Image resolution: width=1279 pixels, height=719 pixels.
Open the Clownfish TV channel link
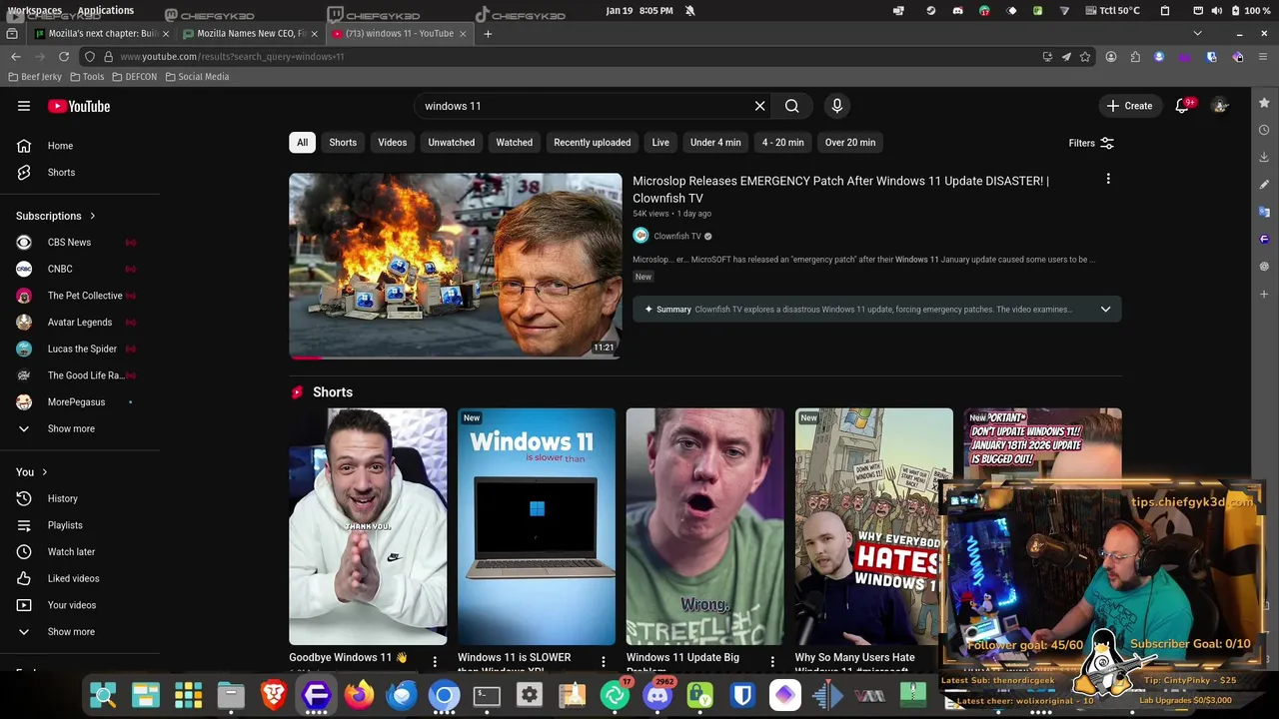pyautogui.click(x=677, y=237)
